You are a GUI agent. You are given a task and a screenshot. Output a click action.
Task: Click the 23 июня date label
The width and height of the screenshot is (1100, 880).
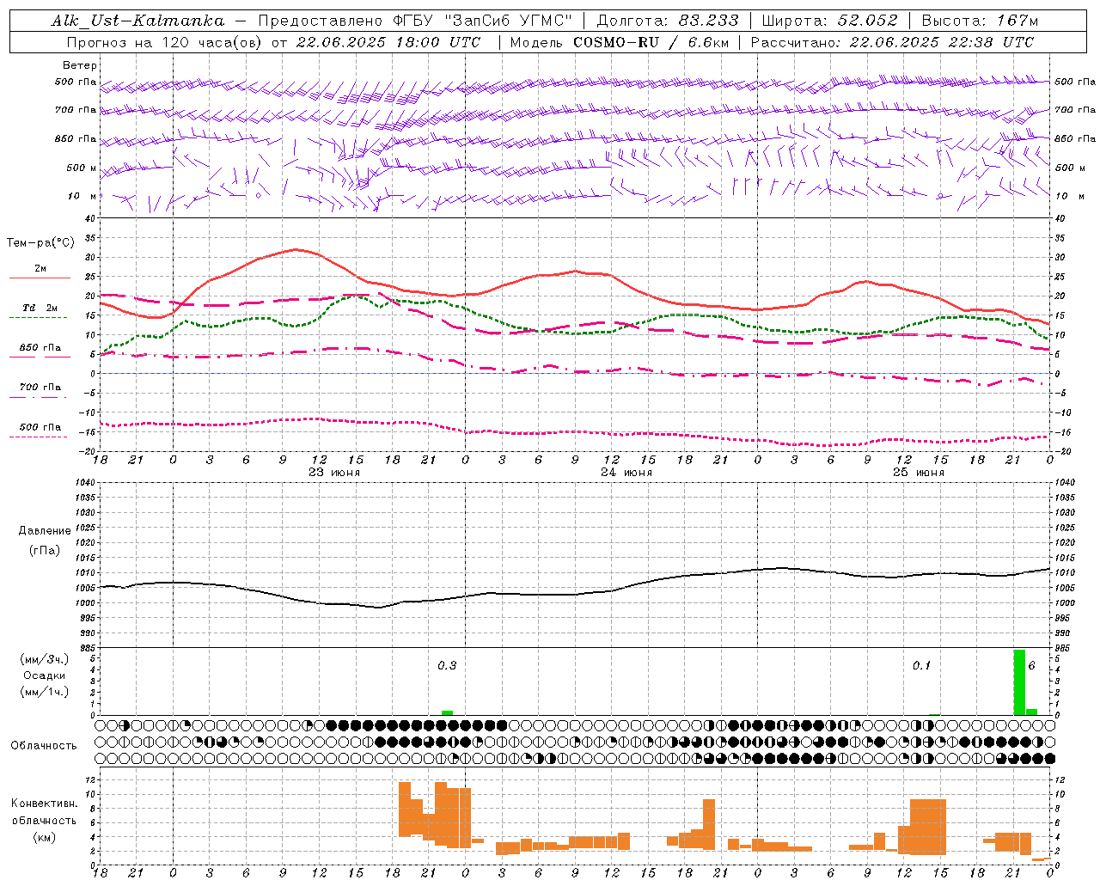coord(333,472)
